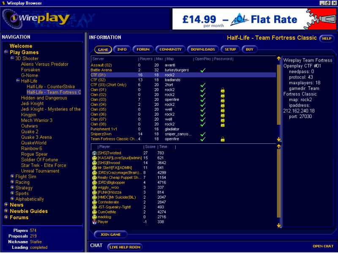Select the Punishment 1v1 server row

[x=183, y=129]
